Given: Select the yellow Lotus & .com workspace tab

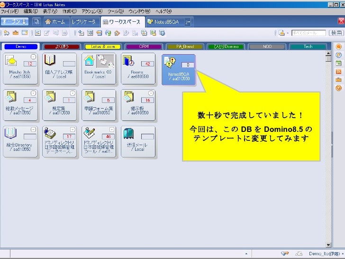Looking at the screenshot, I should [103, 46].
